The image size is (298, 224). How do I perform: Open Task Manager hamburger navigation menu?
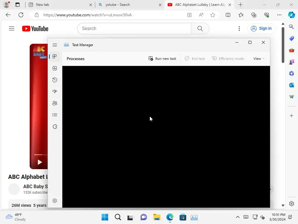pos(55,45)
